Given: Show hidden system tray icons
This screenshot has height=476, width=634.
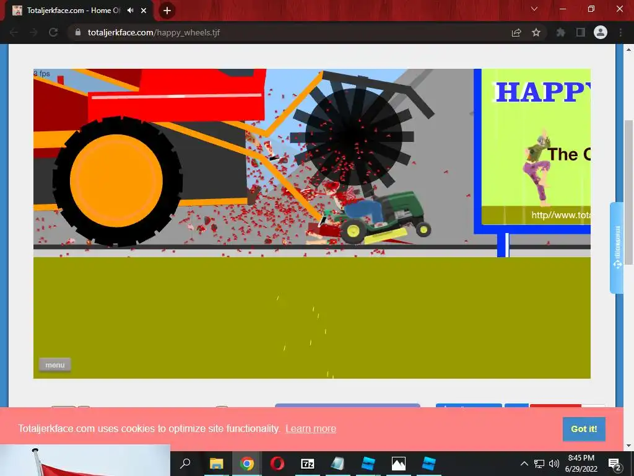Looking at the screenshot, I should [x=524, y=464].
